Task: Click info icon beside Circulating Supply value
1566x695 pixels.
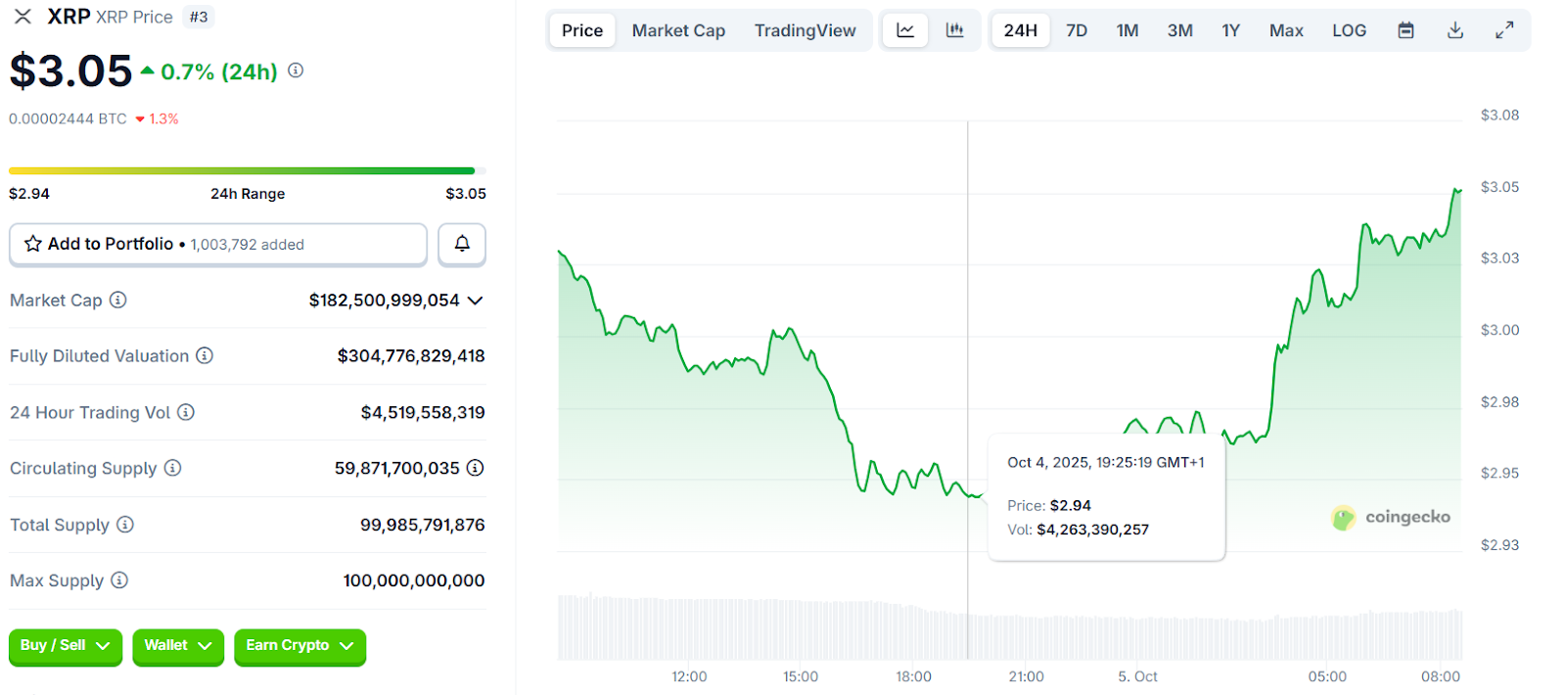Action: tap(475, 468)
